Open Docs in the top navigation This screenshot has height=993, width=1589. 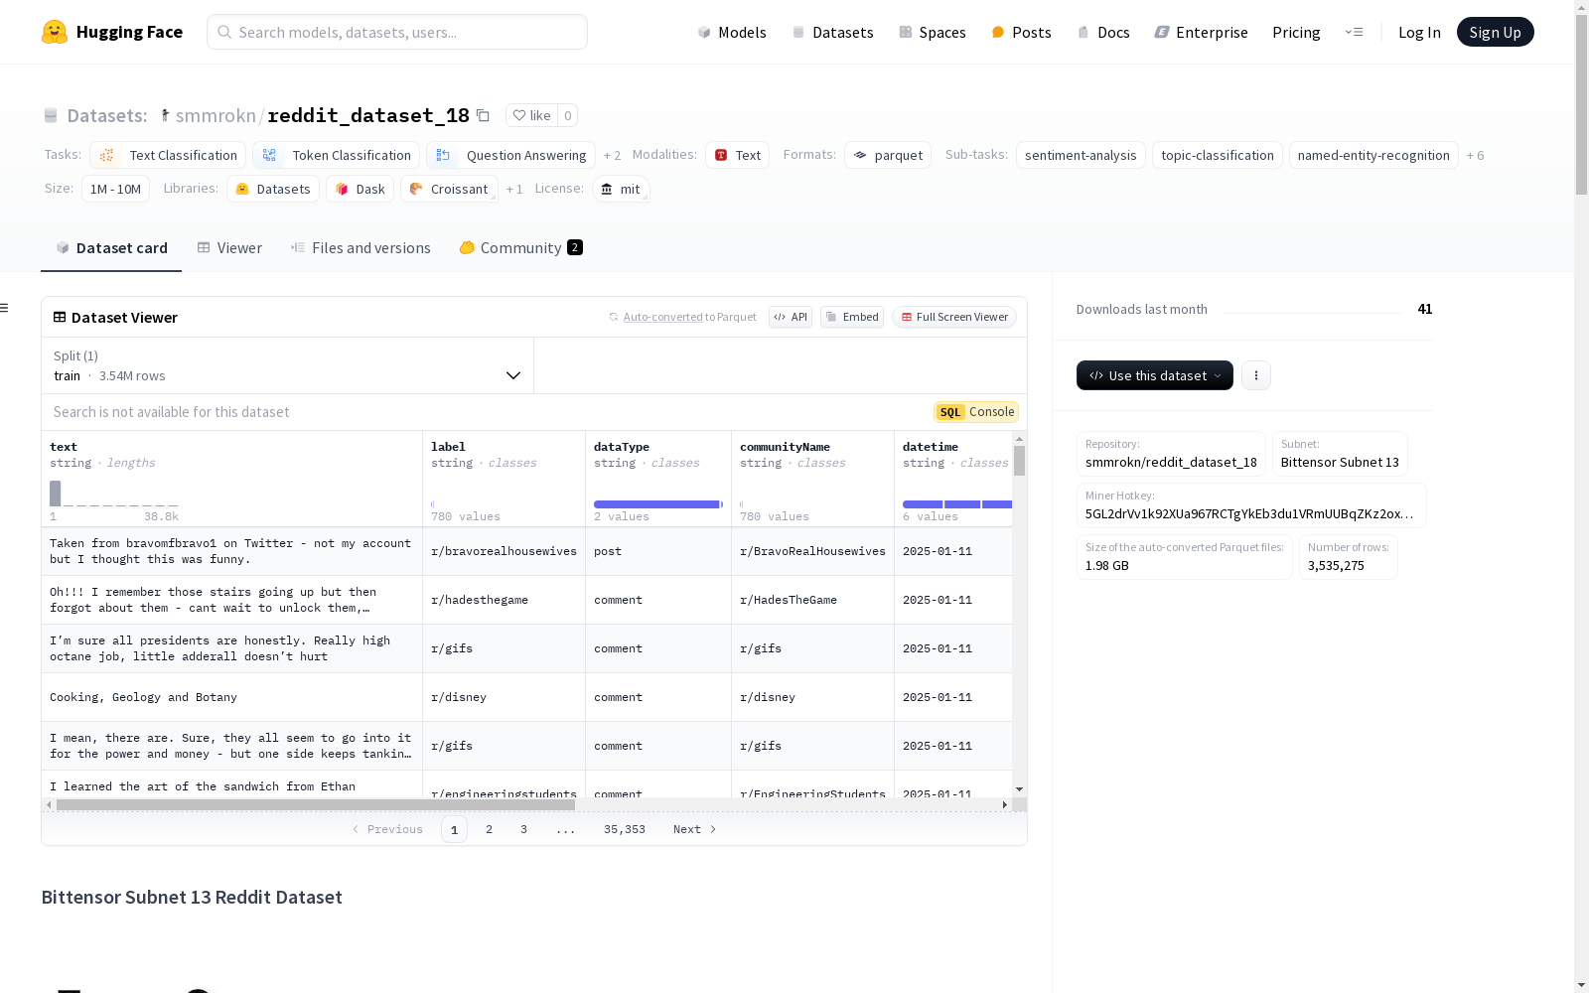[x=1103, y=32]
